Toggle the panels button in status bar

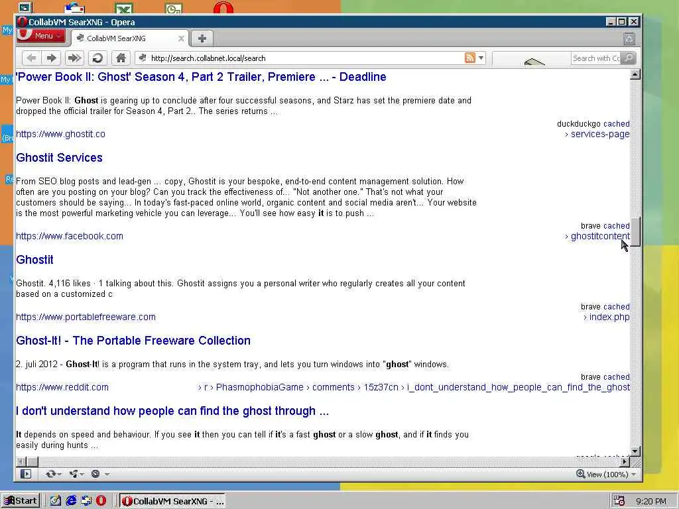26,474
